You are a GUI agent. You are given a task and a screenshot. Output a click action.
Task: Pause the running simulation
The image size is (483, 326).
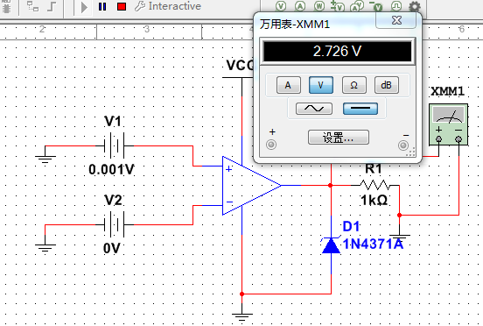[x=102, y=6]
